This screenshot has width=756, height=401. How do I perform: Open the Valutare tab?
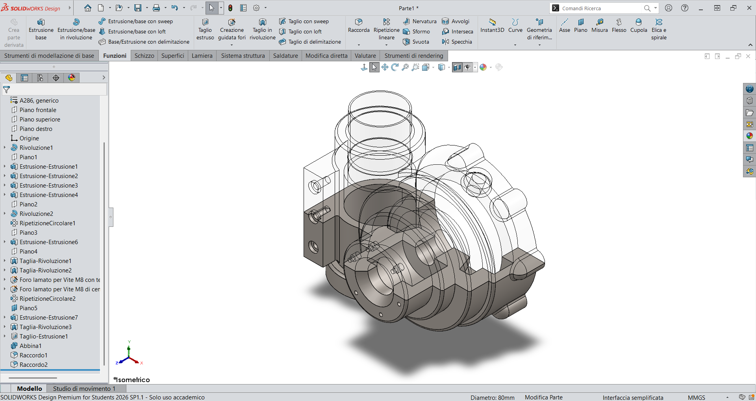click(365, 56)
